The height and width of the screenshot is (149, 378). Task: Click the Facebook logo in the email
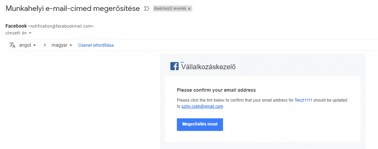click(x=174, y=66)
